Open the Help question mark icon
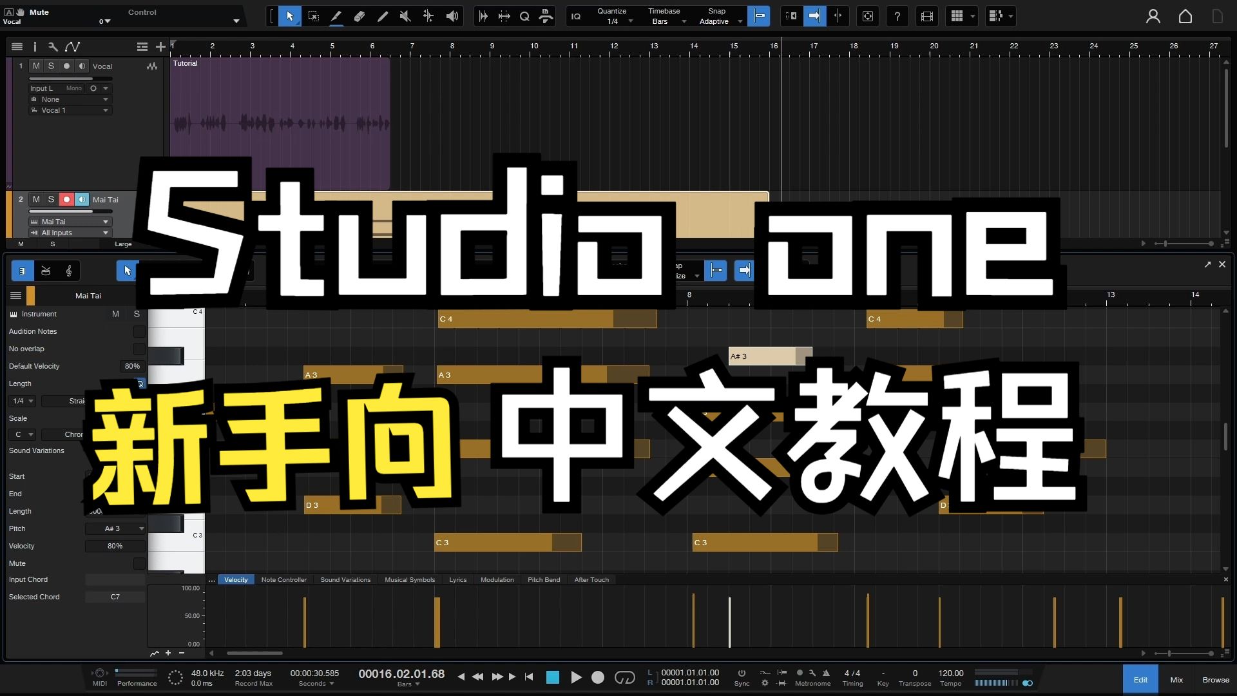The height and width of the screenshot is (696, 1237). point(897,16)
